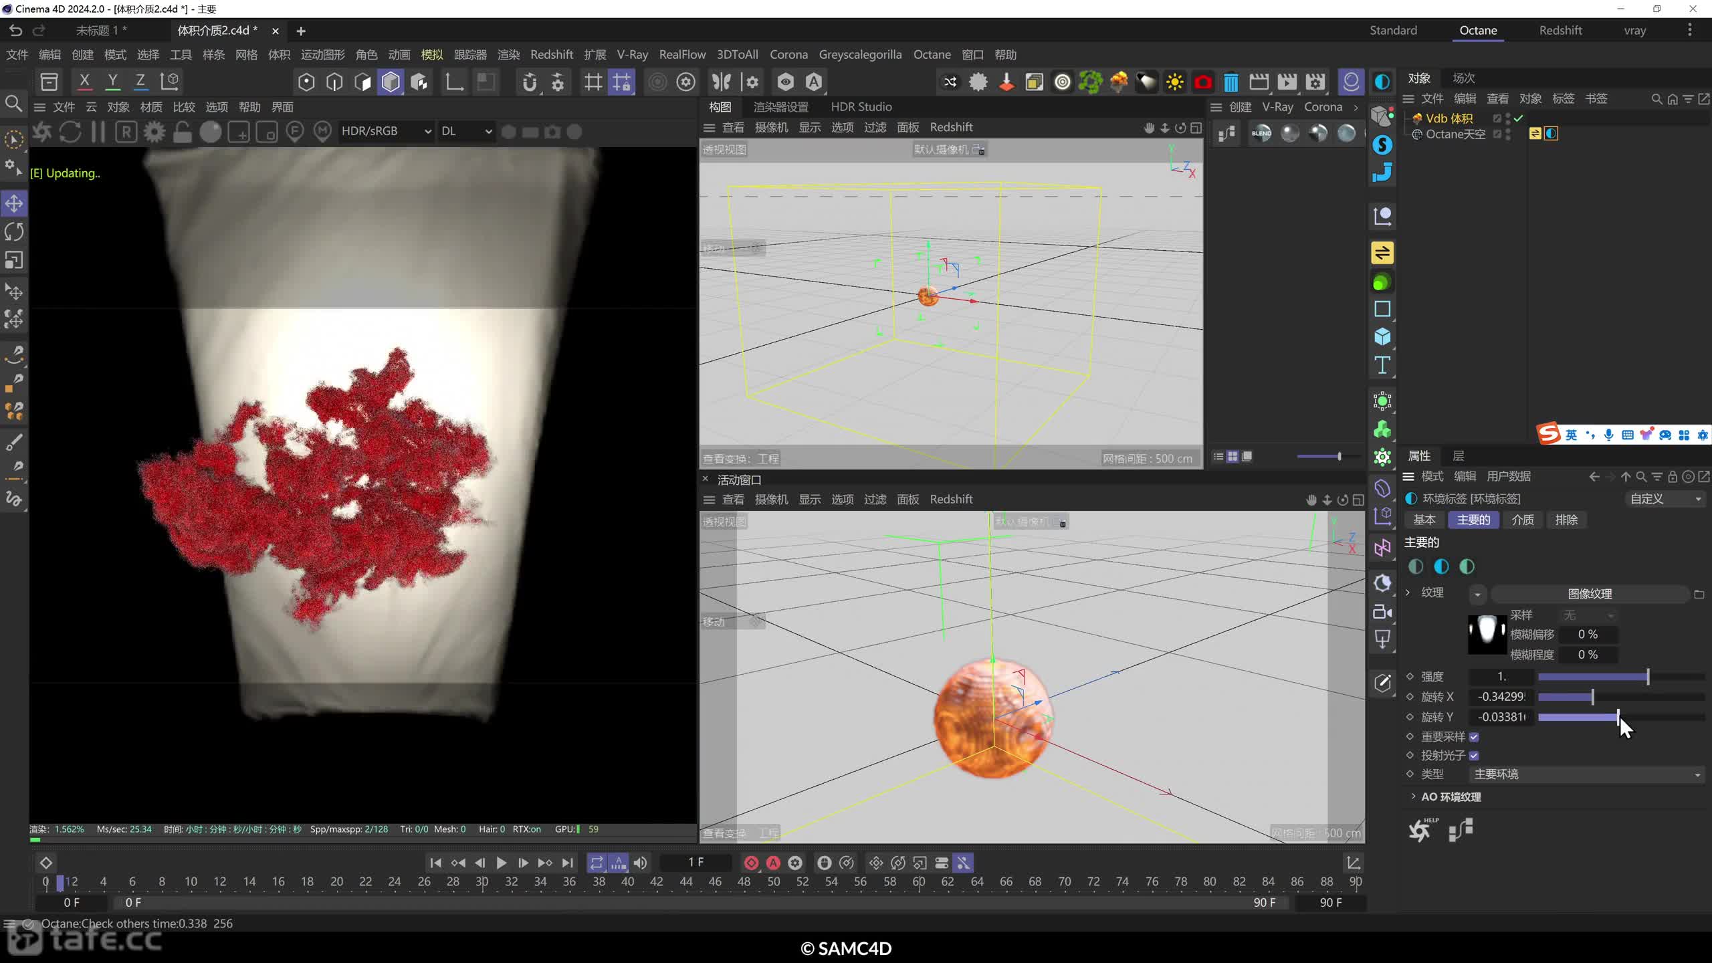The height and width of the screenshot is (963, 1712).
Task: Expand the 纹理 disclosure arrow
Action: (x=1408, y=593)
